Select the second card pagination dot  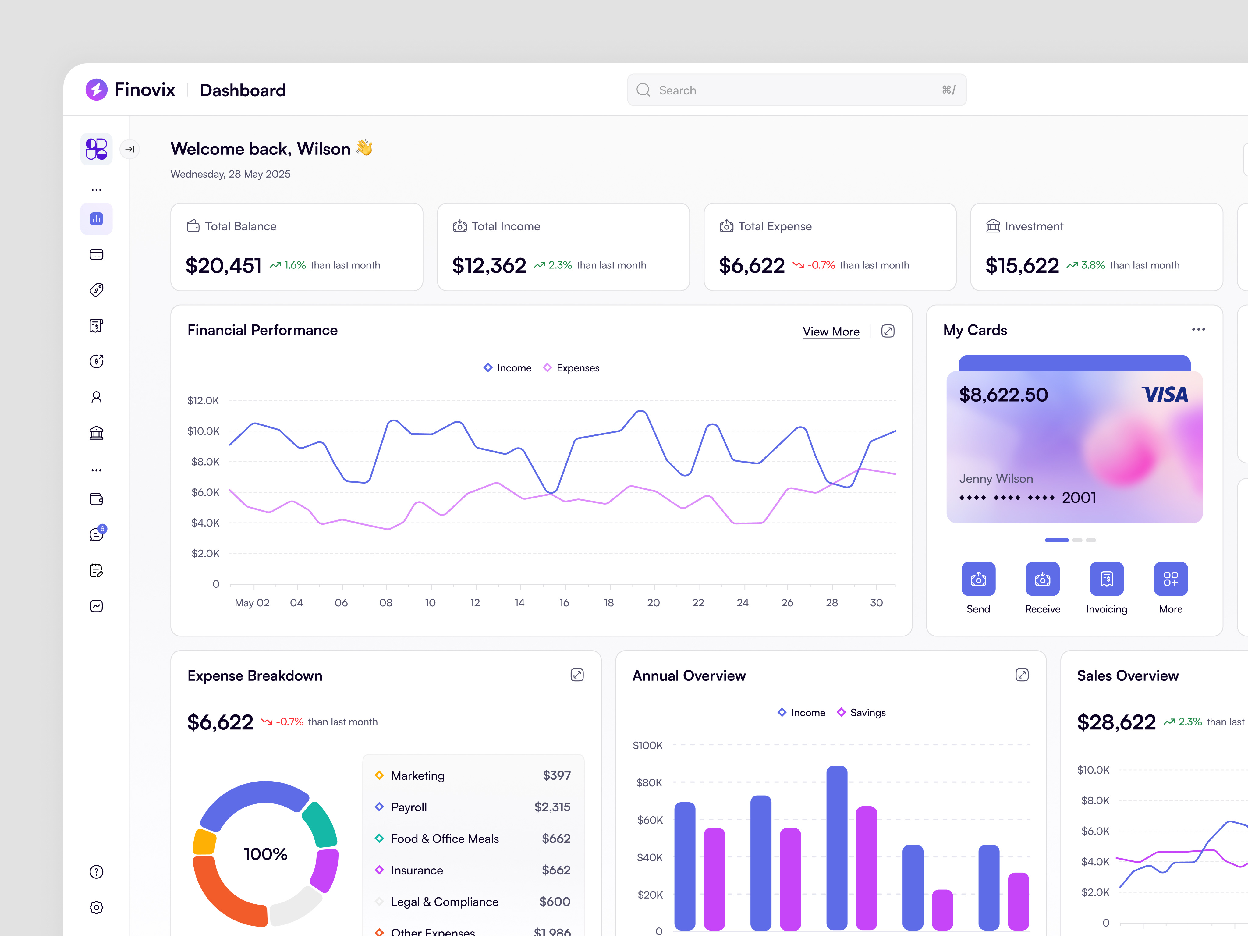pos(1078,540)
